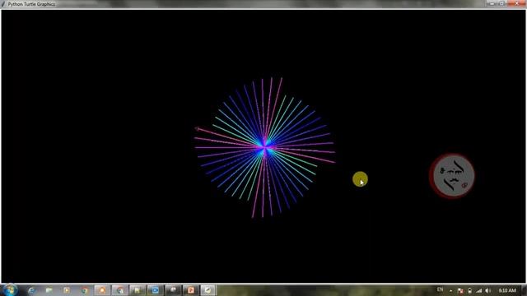
Task: Open Windows Explorer folder in taskbar
Action: 49,290
